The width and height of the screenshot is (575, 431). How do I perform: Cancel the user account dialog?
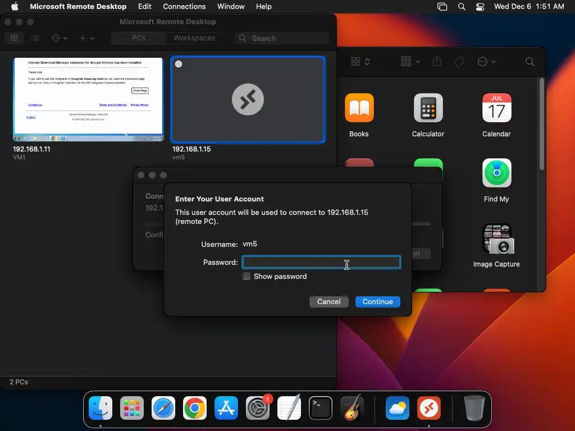tap(328, 301)
